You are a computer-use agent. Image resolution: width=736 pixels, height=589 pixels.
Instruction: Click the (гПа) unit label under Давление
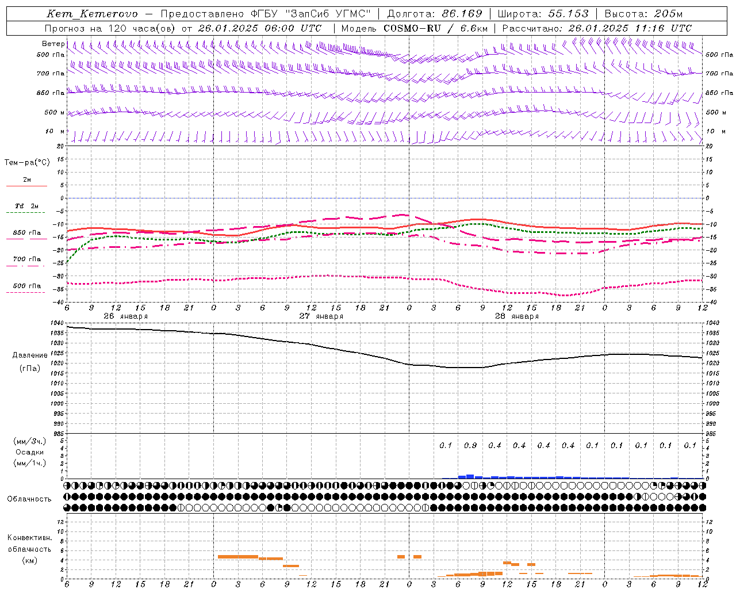(x=30, y=368)
